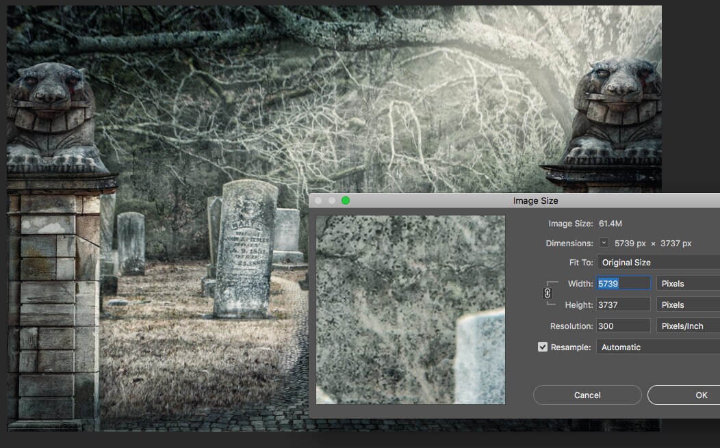Click the Height field showing 3737
This screenshot has width=720, height=448.
[x=623, y=304]
